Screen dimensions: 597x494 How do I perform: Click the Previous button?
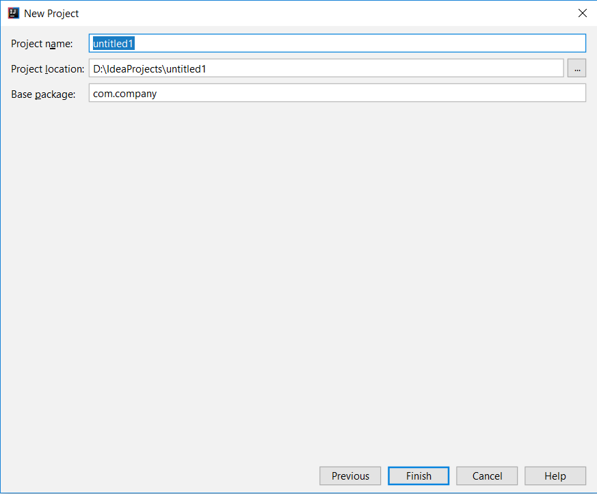[350, 476]
